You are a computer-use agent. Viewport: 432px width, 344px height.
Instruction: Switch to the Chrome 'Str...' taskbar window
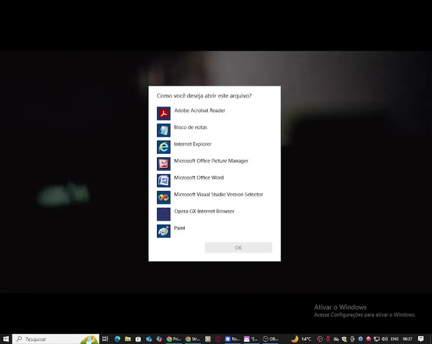point(193,339)
